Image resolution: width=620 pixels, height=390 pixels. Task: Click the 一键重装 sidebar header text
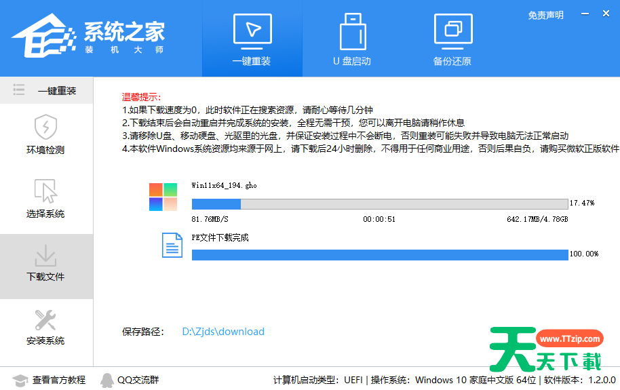click(x=57, y=91)
